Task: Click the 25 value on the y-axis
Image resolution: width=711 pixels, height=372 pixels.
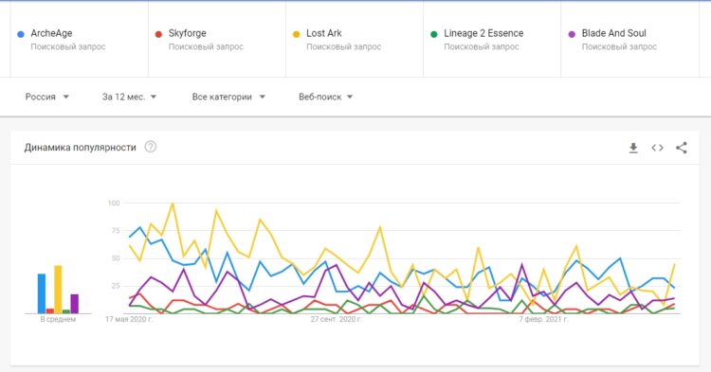Action: coord(116,286)
